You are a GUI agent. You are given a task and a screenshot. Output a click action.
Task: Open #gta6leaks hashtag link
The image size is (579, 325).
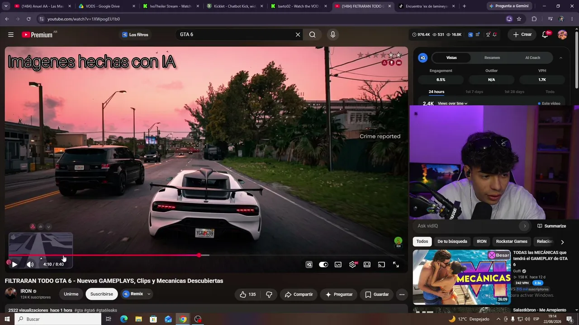point(106,311)
